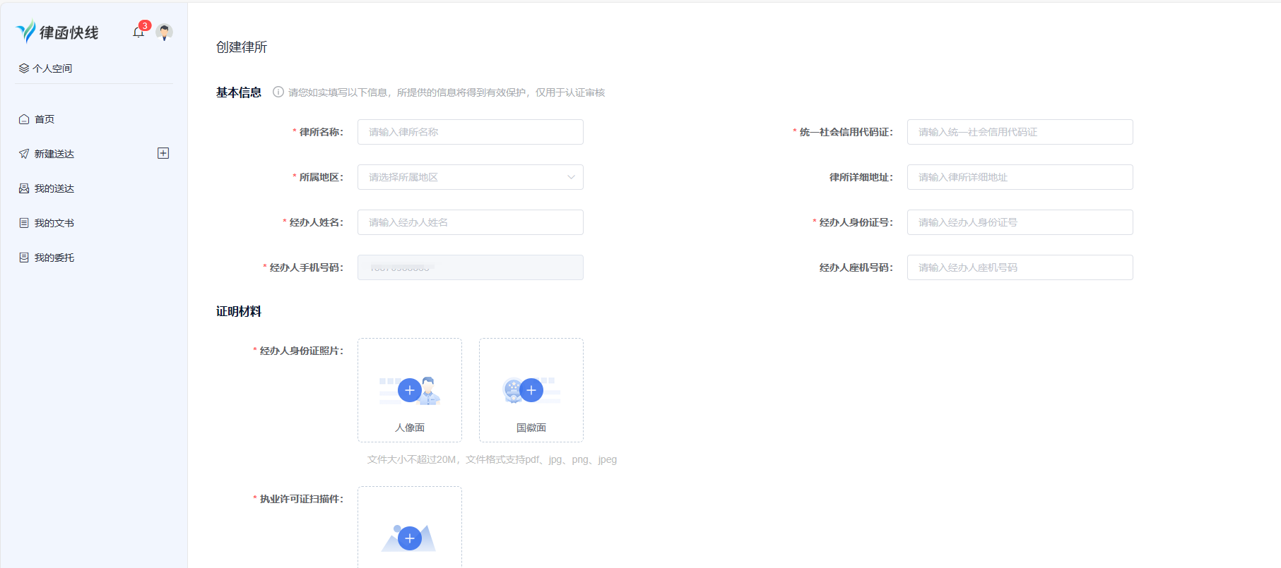Click the 执业许可证扫描件 label

301,499
